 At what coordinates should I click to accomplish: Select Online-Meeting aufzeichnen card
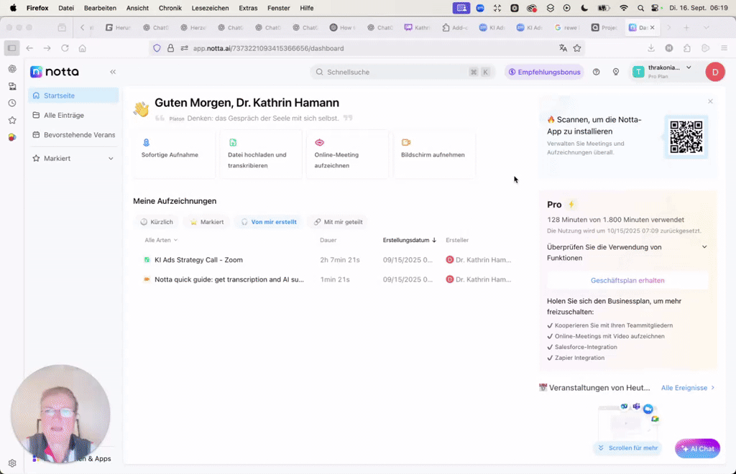click(347, 154)
